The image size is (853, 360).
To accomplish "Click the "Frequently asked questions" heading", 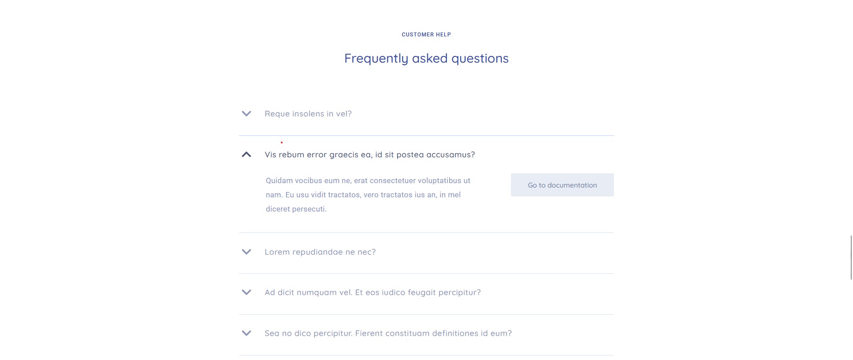I will 426,59.
